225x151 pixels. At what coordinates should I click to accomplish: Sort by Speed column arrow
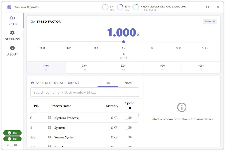pyautogui.click(x=130, y=109)
